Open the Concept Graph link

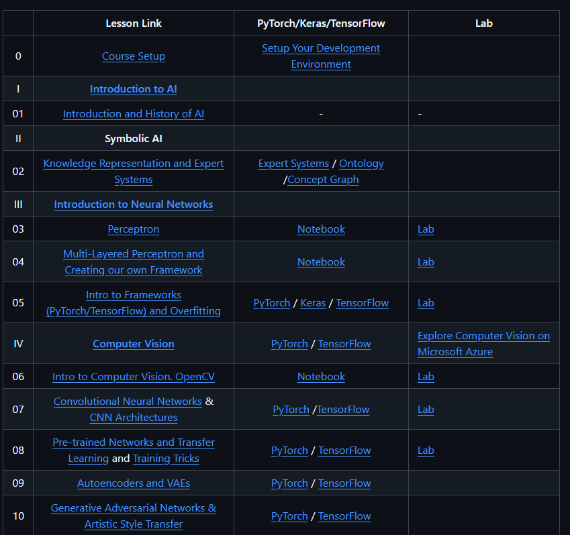[x=323, y=180]
